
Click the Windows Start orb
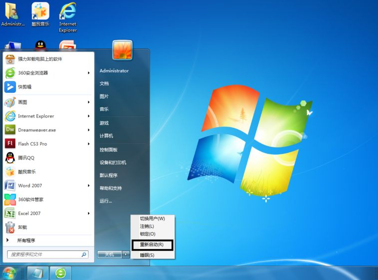pyautogui.click(x=9, y=272)
